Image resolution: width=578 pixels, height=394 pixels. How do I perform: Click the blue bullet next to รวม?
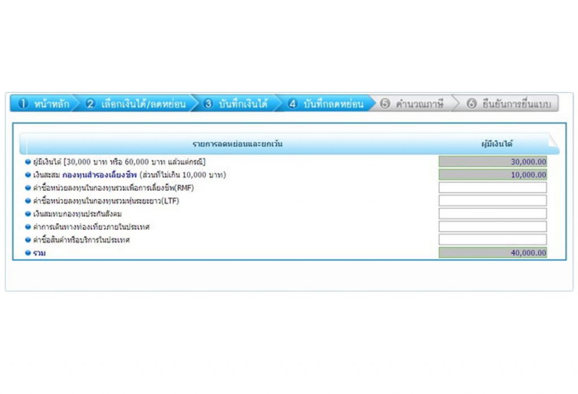point(28,253)
